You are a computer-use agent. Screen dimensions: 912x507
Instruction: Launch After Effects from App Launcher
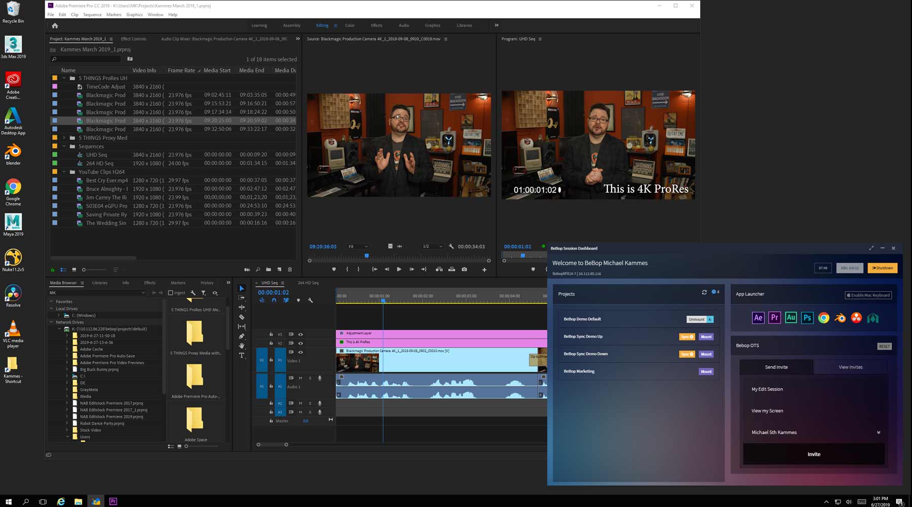(758, 318)
